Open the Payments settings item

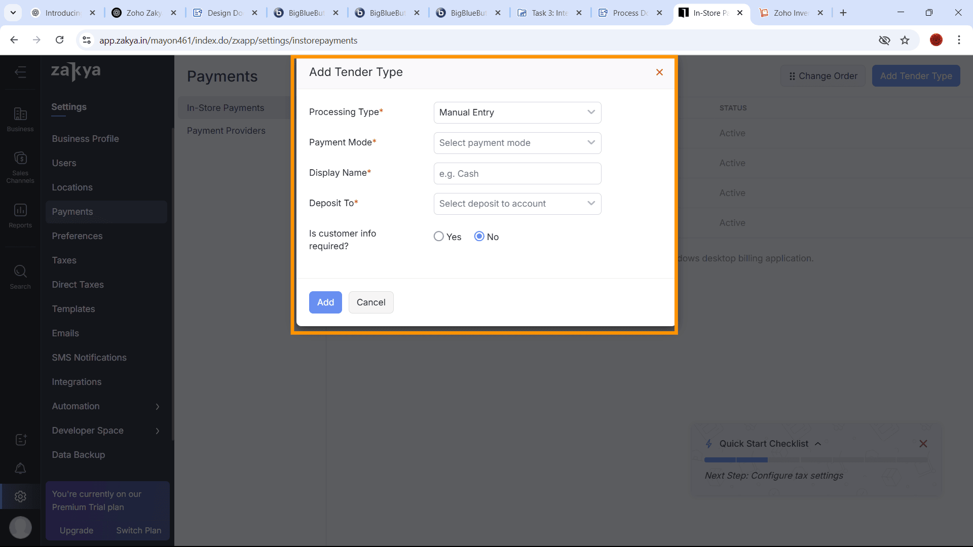106,212
